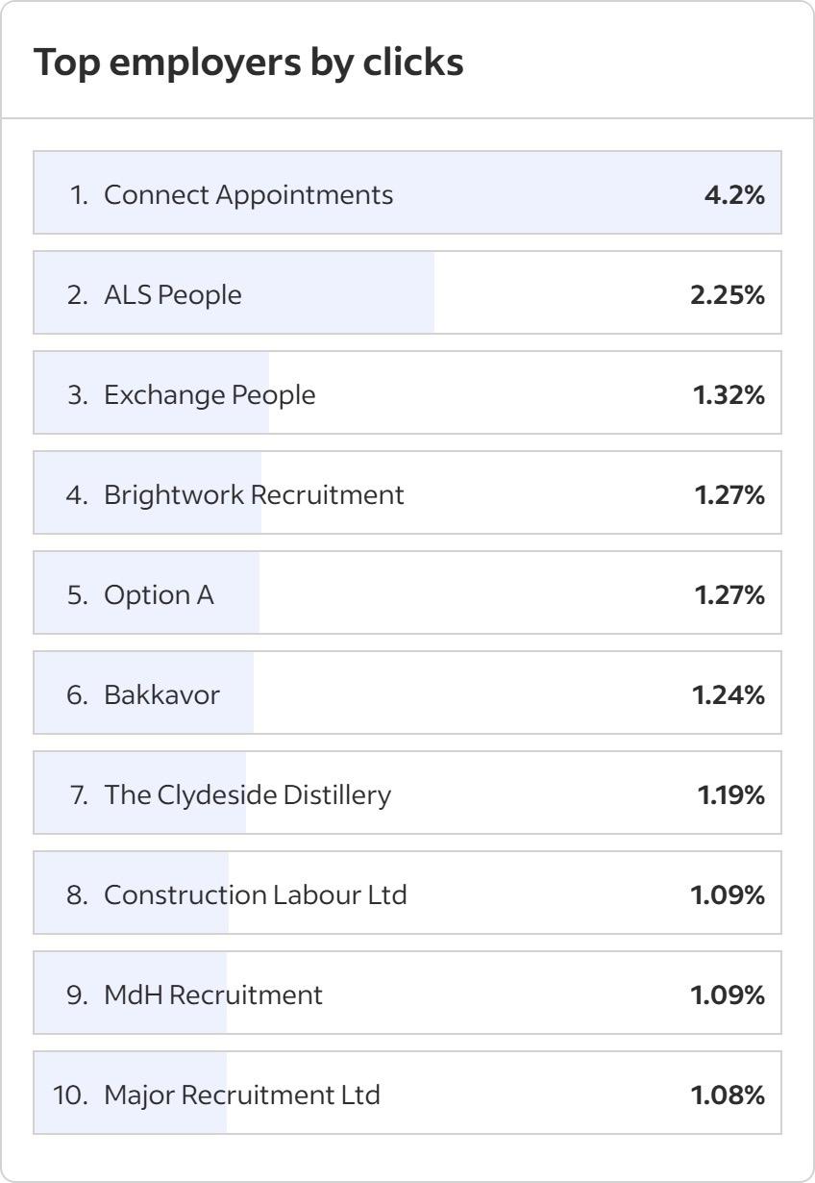Select Construction Labour Ltd in the list
Screen dimensions: 815x1183
tap(256, 894)
